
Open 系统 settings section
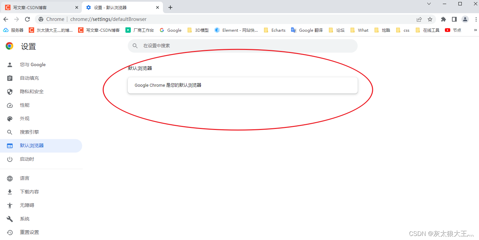[x=41, y=219]
